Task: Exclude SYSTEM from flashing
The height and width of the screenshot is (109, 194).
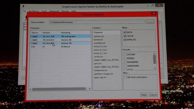Action: click(125, 54)
